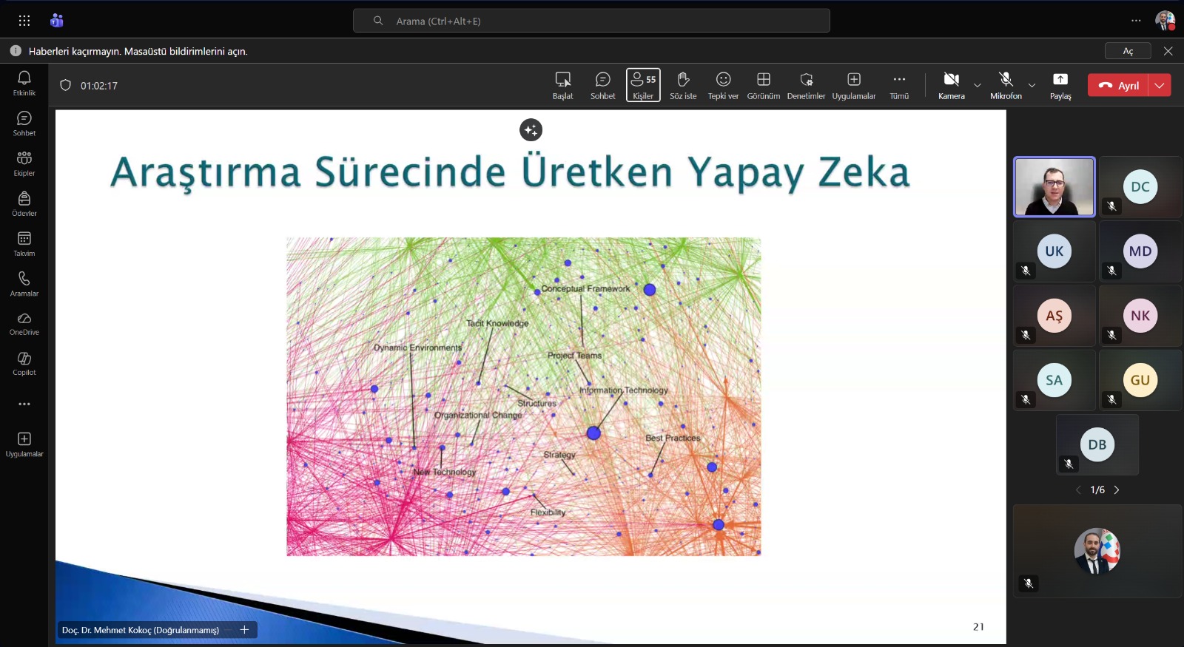1184x647 pixels.
Task: Open Takvim calendar in the sidebar
Action: click(24, 243)
